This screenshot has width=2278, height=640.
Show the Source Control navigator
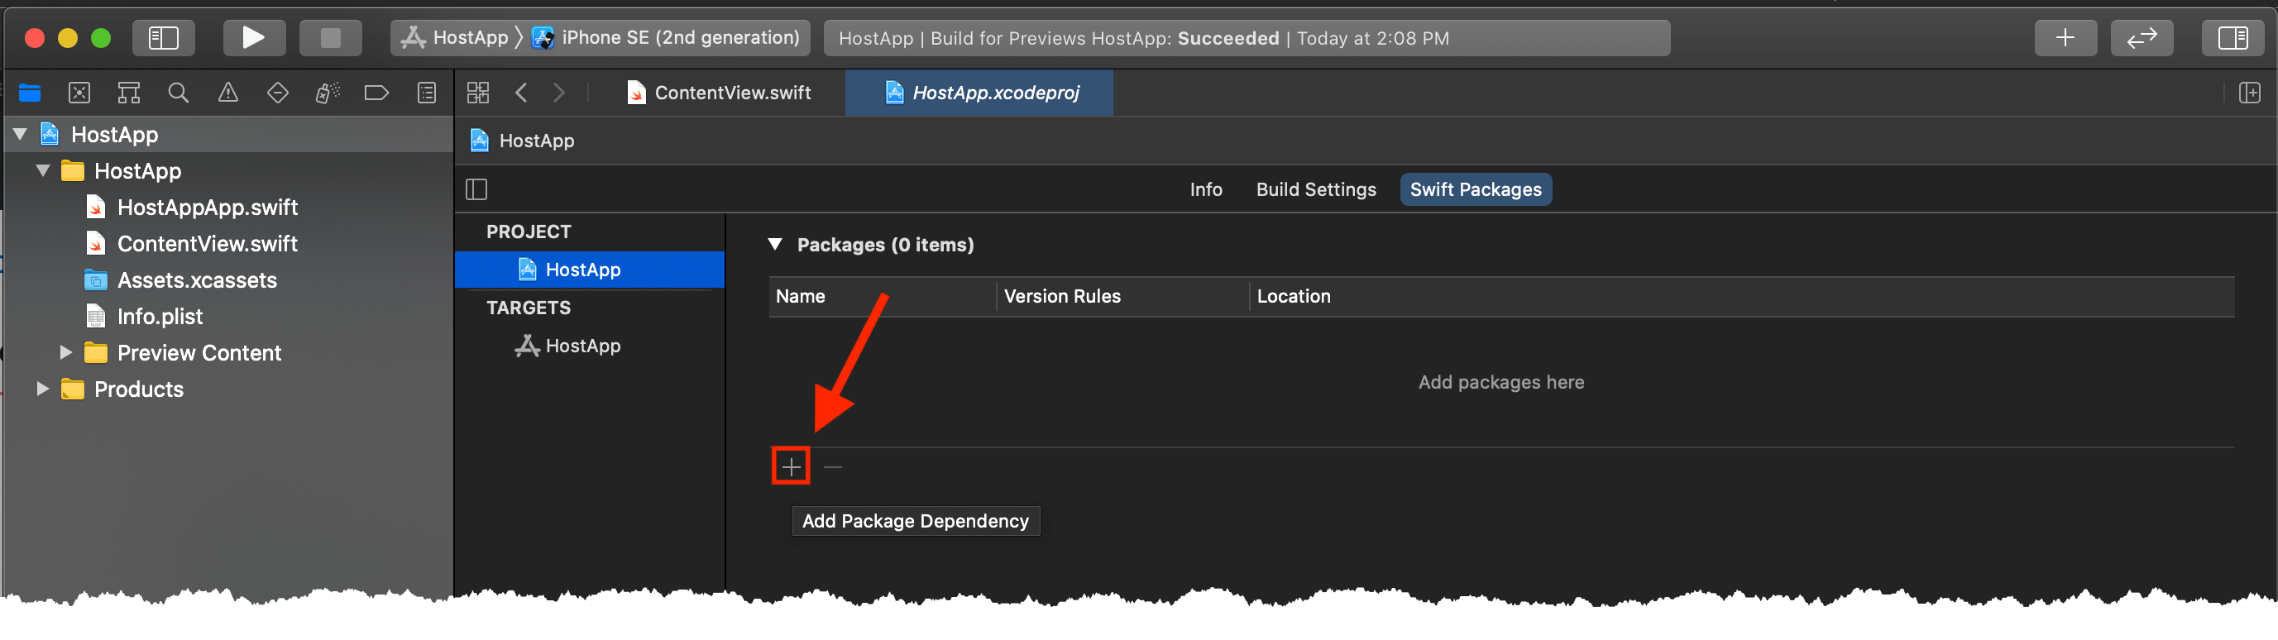(79, 93)
